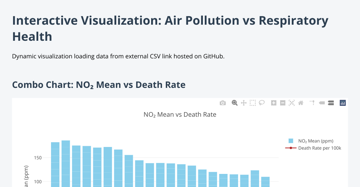The width and height of the screenshot is (360, 187).
Task: Select the Zoom tool in modebar
Action: [235, 103]
